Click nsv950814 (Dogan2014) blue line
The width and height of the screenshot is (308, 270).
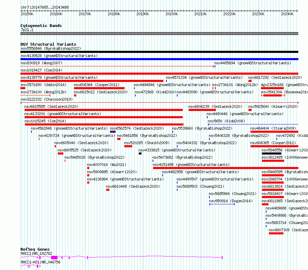tap(222, 204)
